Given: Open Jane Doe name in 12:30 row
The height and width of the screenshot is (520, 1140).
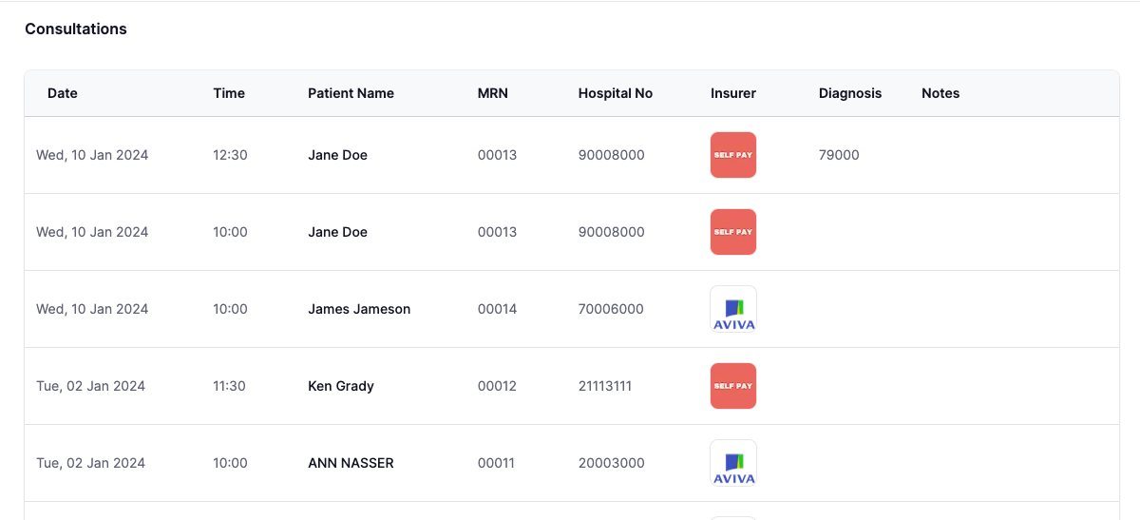Looking at the screenshot, I should pyautogui.click(x=337, y=155).
